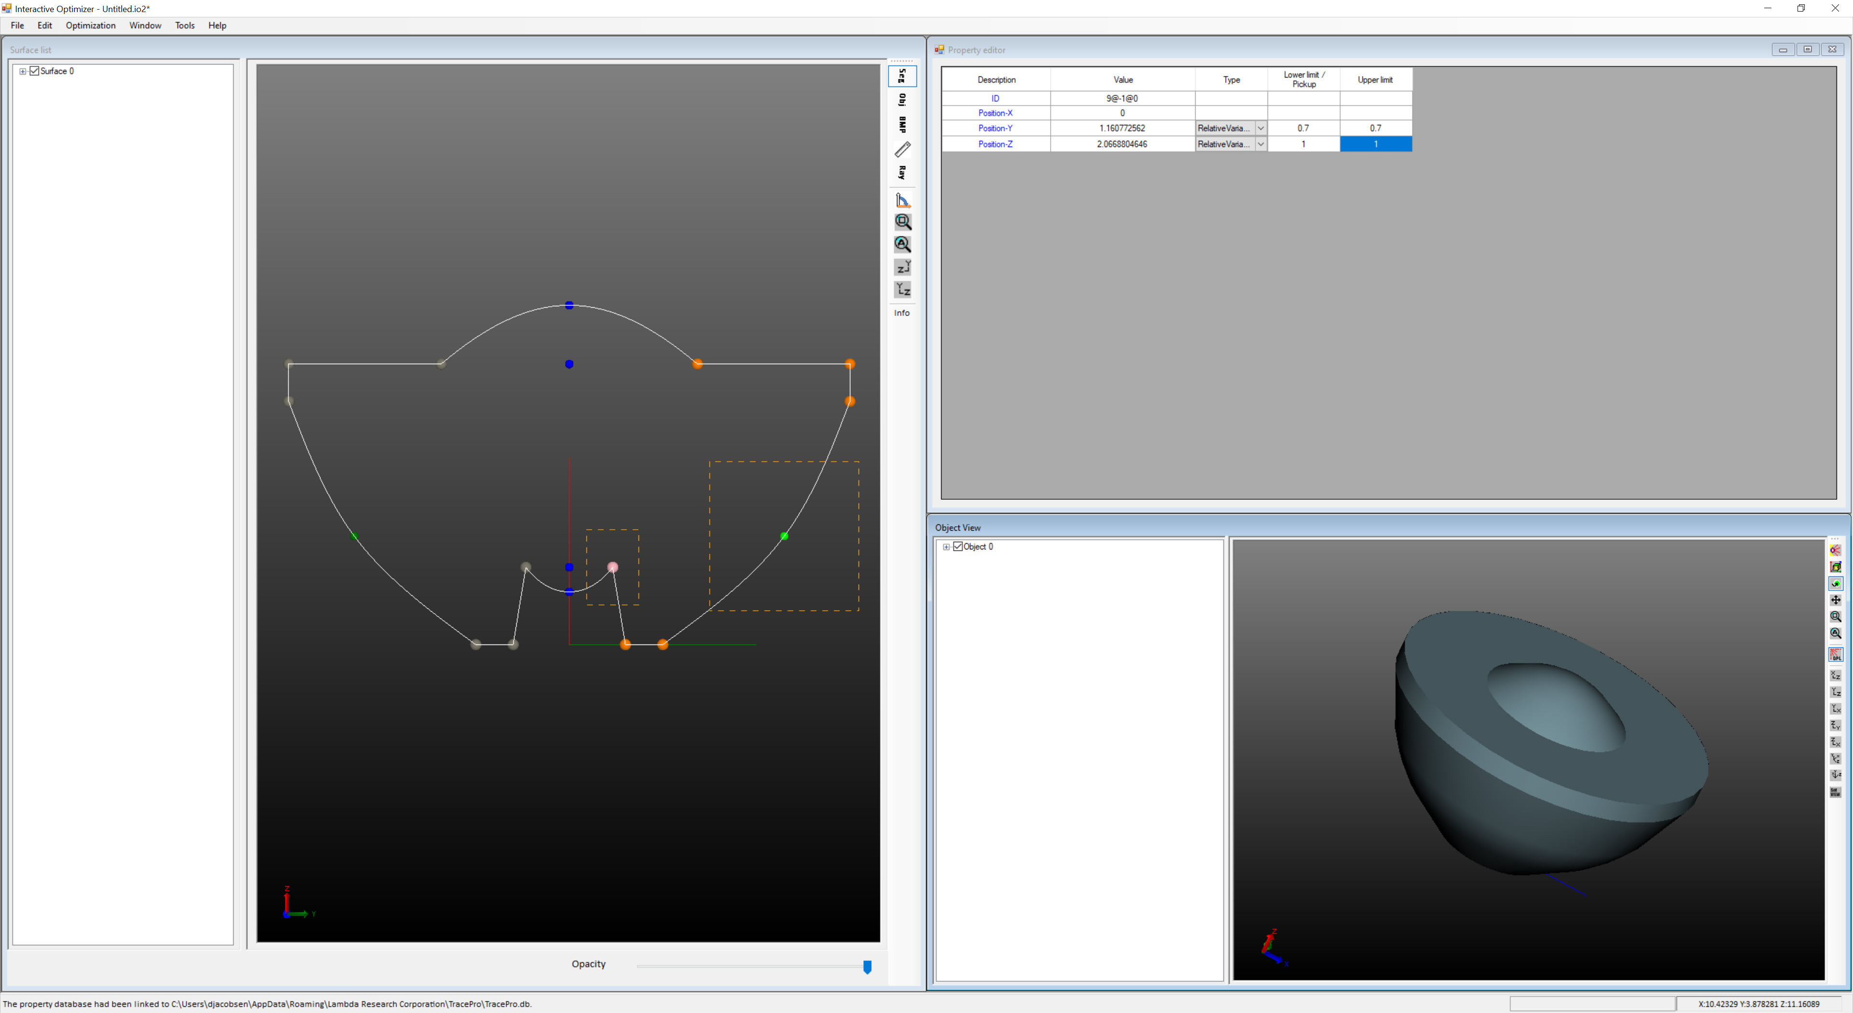Adjust the Opacity slider
Screen dimensions: 1853x1013
pos(867,968)
